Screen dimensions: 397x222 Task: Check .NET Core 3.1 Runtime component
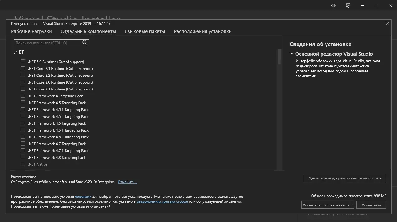coord(23,89)
